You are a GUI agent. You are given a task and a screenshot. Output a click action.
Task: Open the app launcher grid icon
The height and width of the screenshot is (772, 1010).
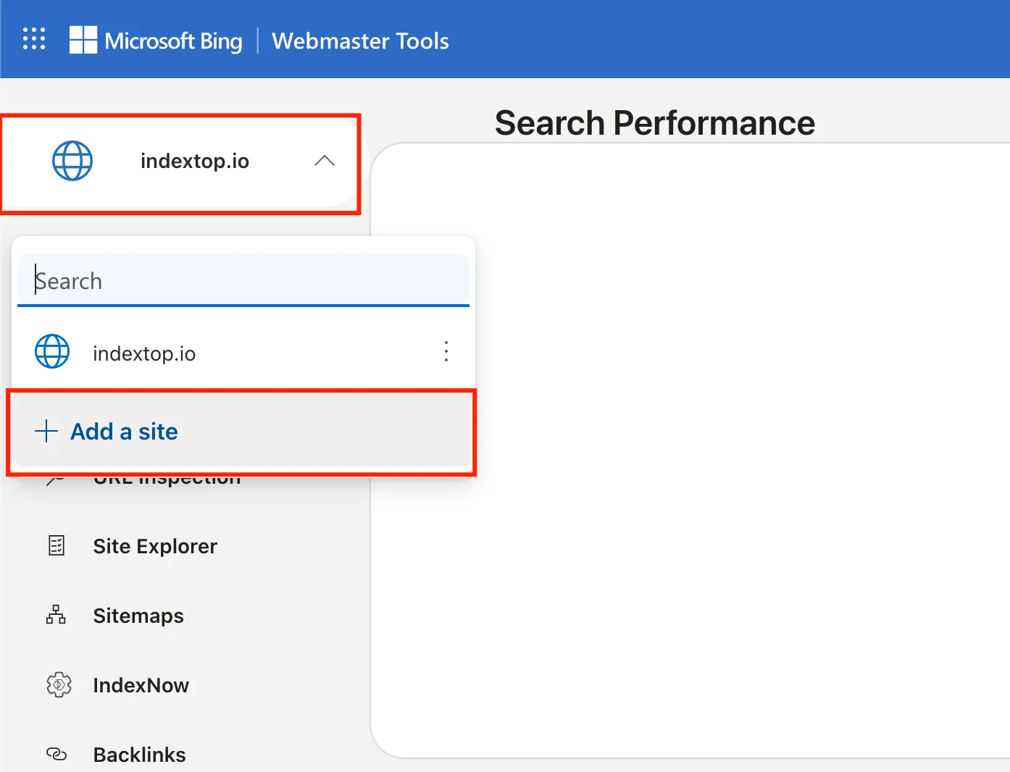34,39
